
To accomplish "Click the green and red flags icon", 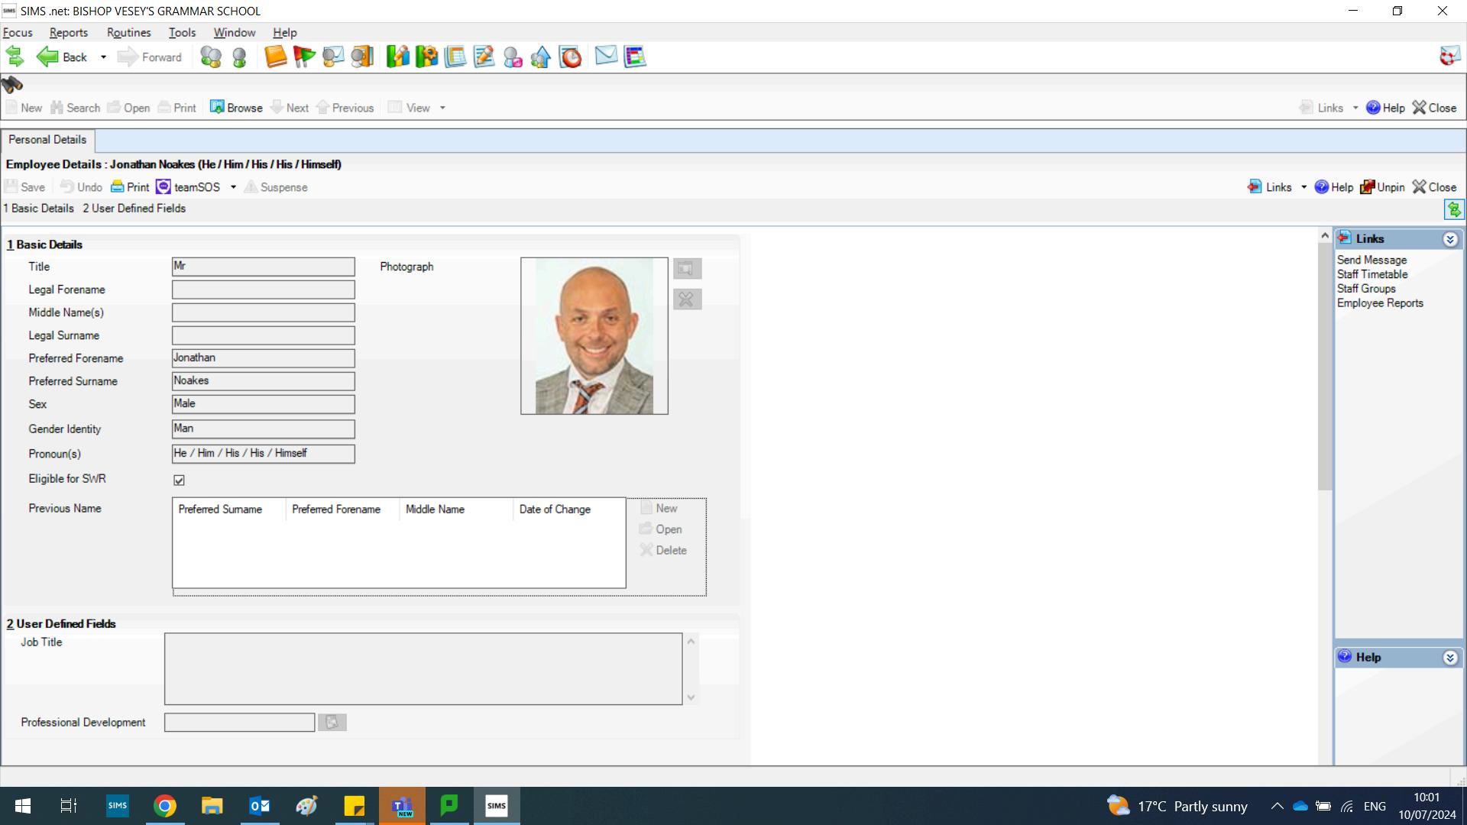I will point(303,57).
